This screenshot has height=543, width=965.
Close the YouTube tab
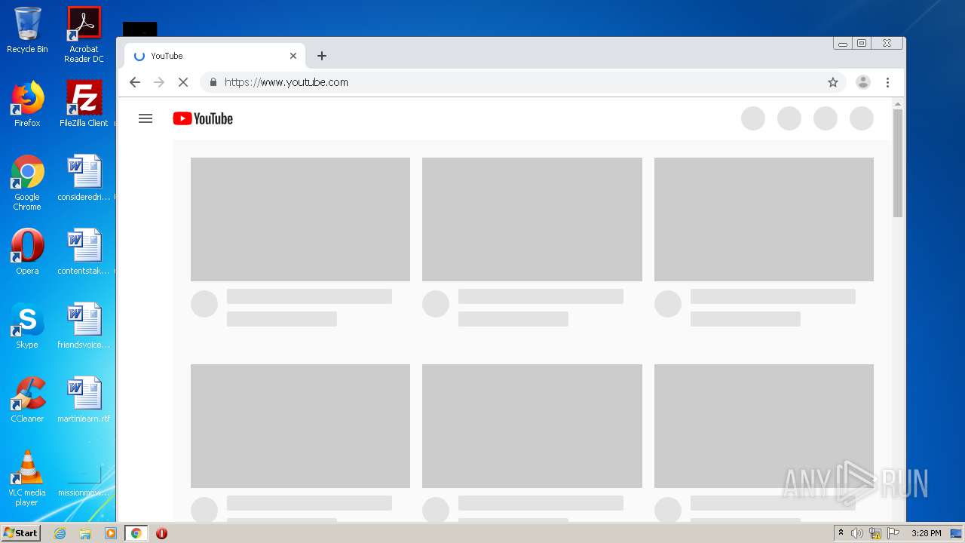(293, 56)
